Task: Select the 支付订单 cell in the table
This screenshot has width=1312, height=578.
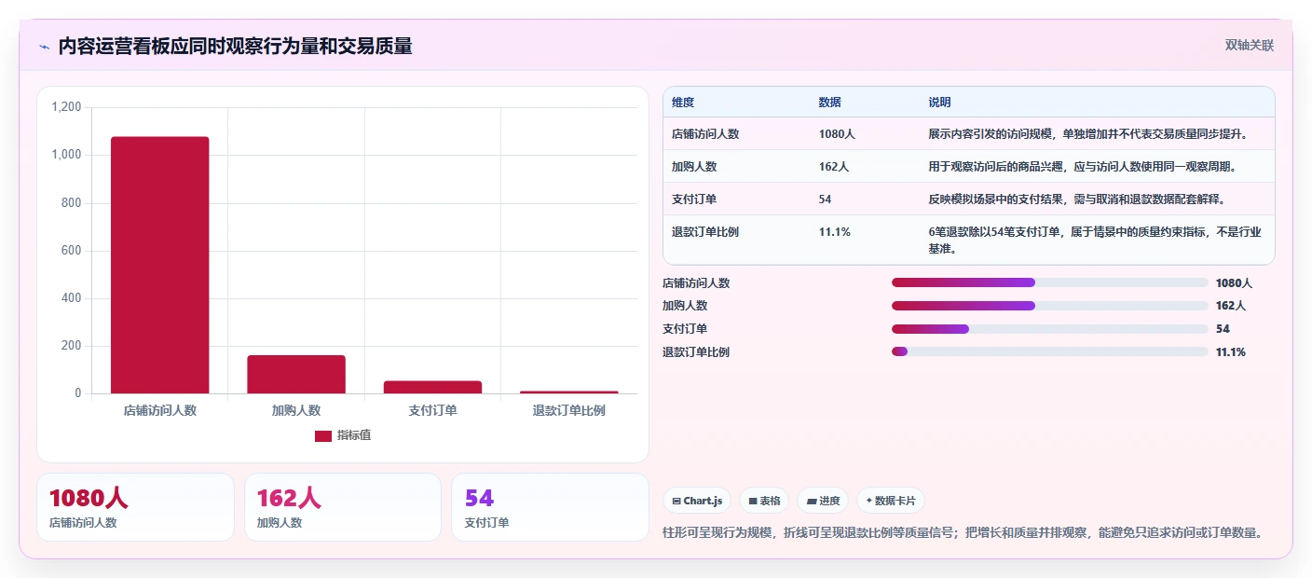Action: tap(694, 200)
